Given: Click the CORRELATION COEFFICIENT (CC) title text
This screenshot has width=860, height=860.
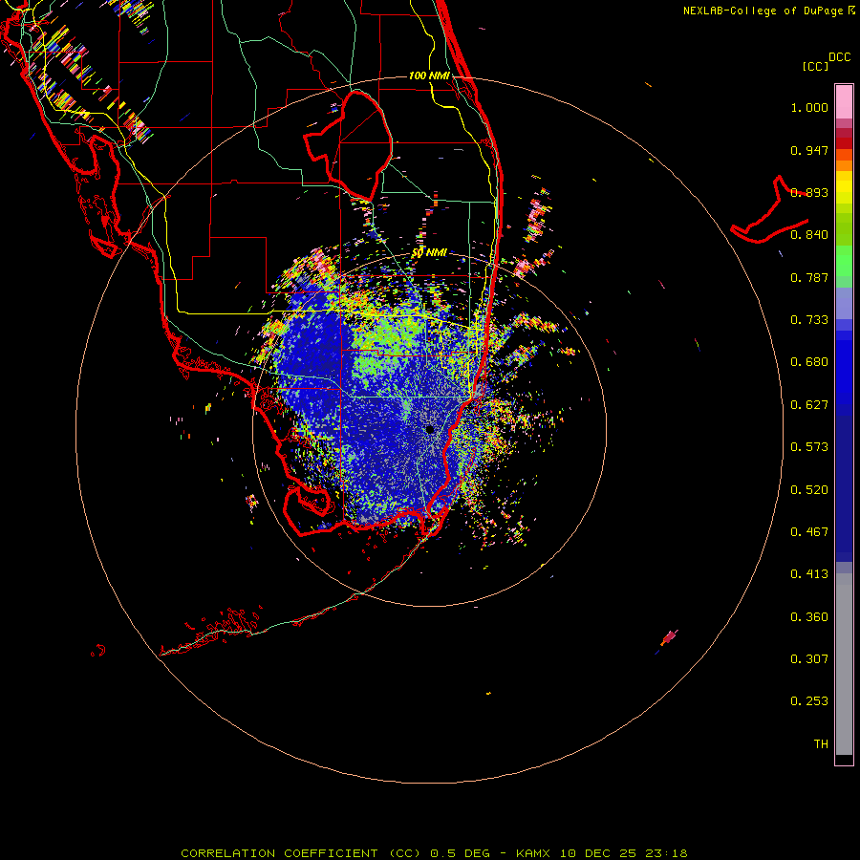Looking at the screenshot, I should tap(301, 853).
